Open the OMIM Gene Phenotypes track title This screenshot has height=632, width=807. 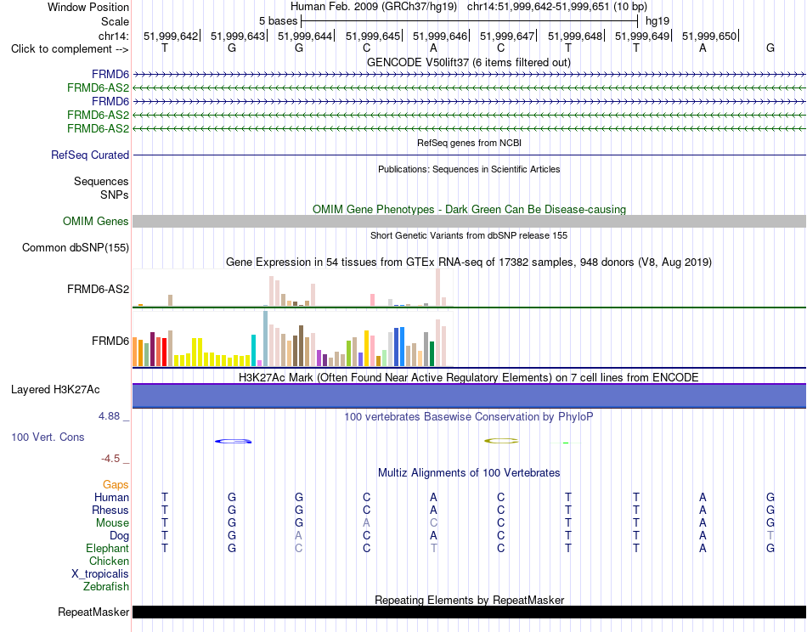[x=469, y=209]
